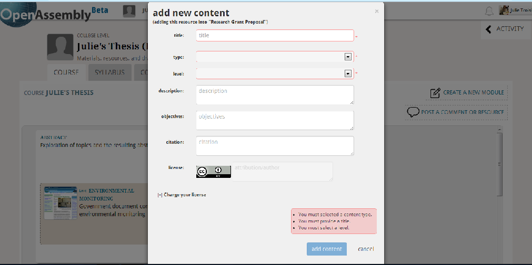The image size is (532, 265).
Task: Collapse the Change your license section
Action: (160, 195)
